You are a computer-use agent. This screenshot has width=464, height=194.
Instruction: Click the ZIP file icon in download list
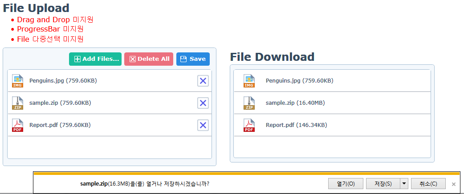[x=249, y=103]
